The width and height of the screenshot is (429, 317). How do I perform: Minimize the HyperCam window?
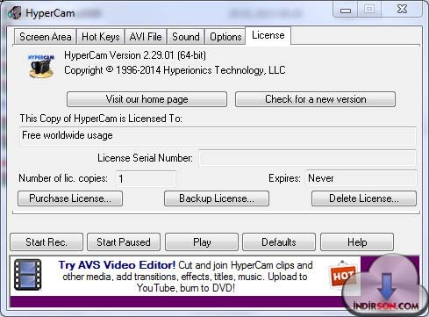(x=346, y=10)
